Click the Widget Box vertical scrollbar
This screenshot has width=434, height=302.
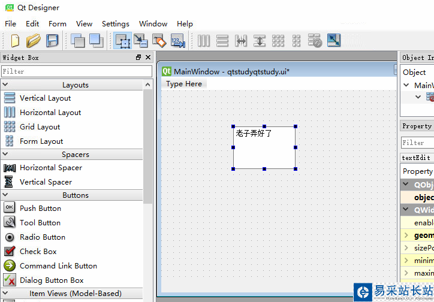click(148, 146)
